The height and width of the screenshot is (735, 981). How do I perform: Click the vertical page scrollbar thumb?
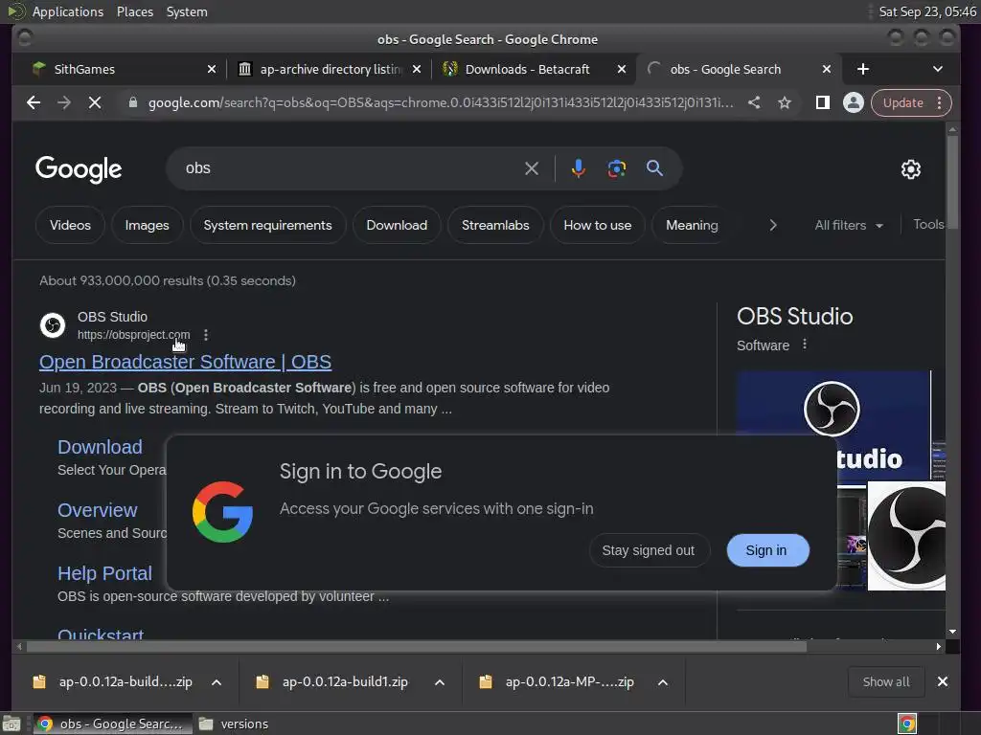[x=952, y=183]
